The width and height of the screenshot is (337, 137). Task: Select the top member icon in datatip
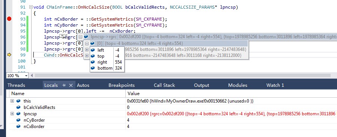(x=93, y=56)
